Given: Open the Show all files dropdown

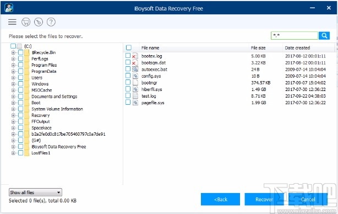Looking at the screenshot, I should (35, 192).
